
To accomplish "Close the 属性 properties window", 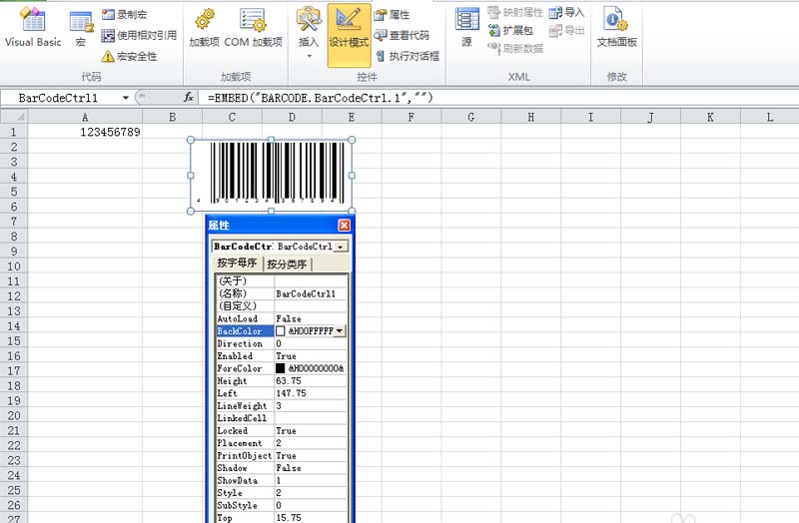I will pos(345,226).
